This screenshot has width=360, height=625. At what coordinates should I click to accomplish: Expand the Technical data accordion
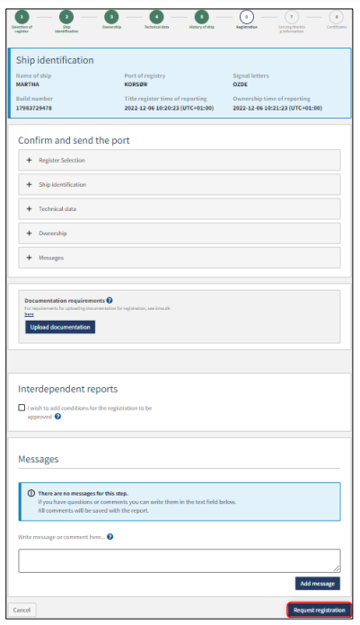180,209
